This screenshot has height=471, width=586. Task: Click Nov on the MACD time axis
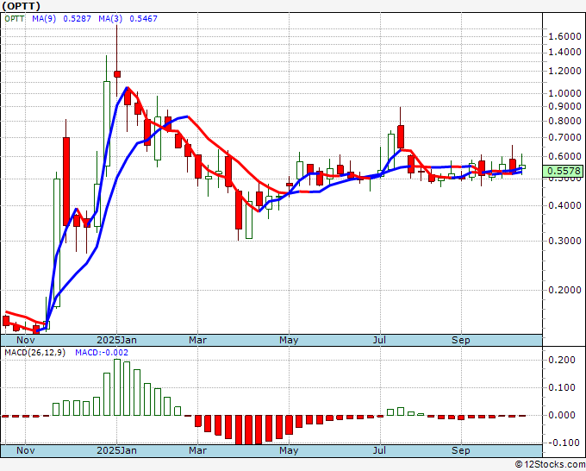25,450
